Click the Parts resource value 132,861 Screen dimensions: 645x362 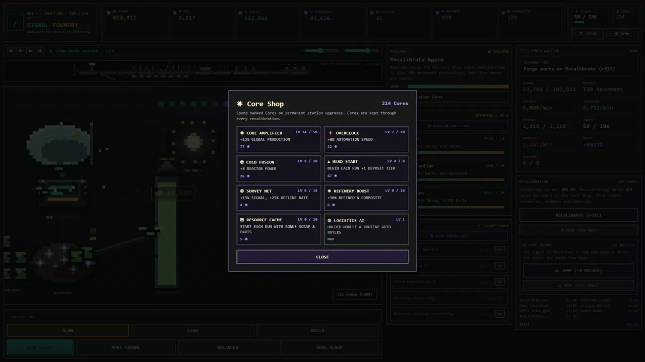pyautogui.click(x=256, y=18)
